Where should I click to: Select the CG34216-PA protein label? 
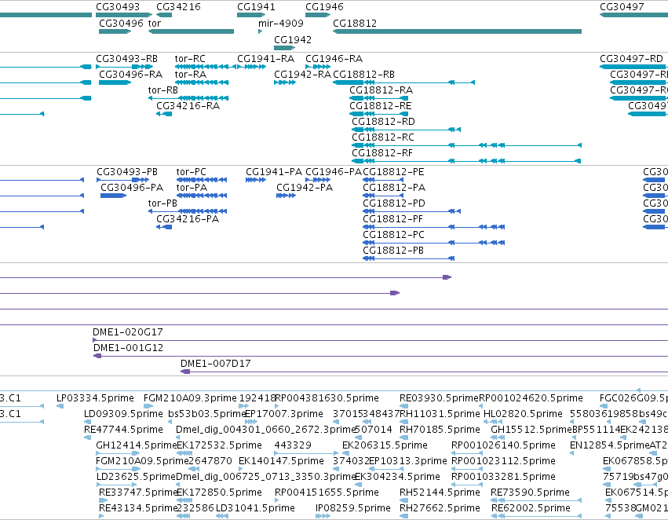[188, 219]
